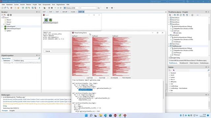Click the Run (green play) toolbar icon

click(40, 8)
